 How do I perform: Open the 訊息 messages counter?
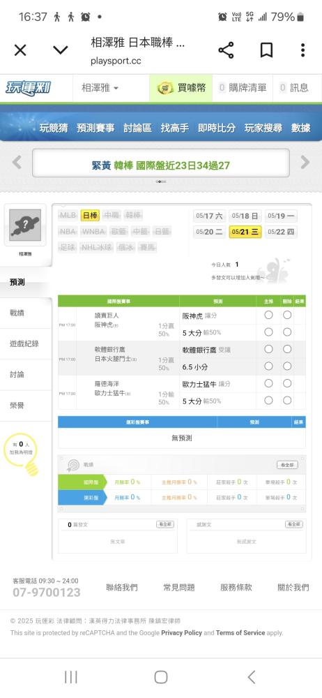tap(293, 88)
